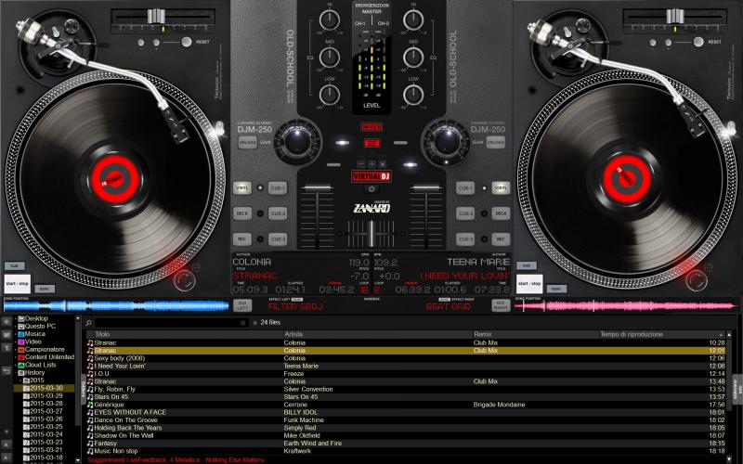Hit the left deck cue button above start-stop
The image size is (743, 464).
[x=14, y=266]
